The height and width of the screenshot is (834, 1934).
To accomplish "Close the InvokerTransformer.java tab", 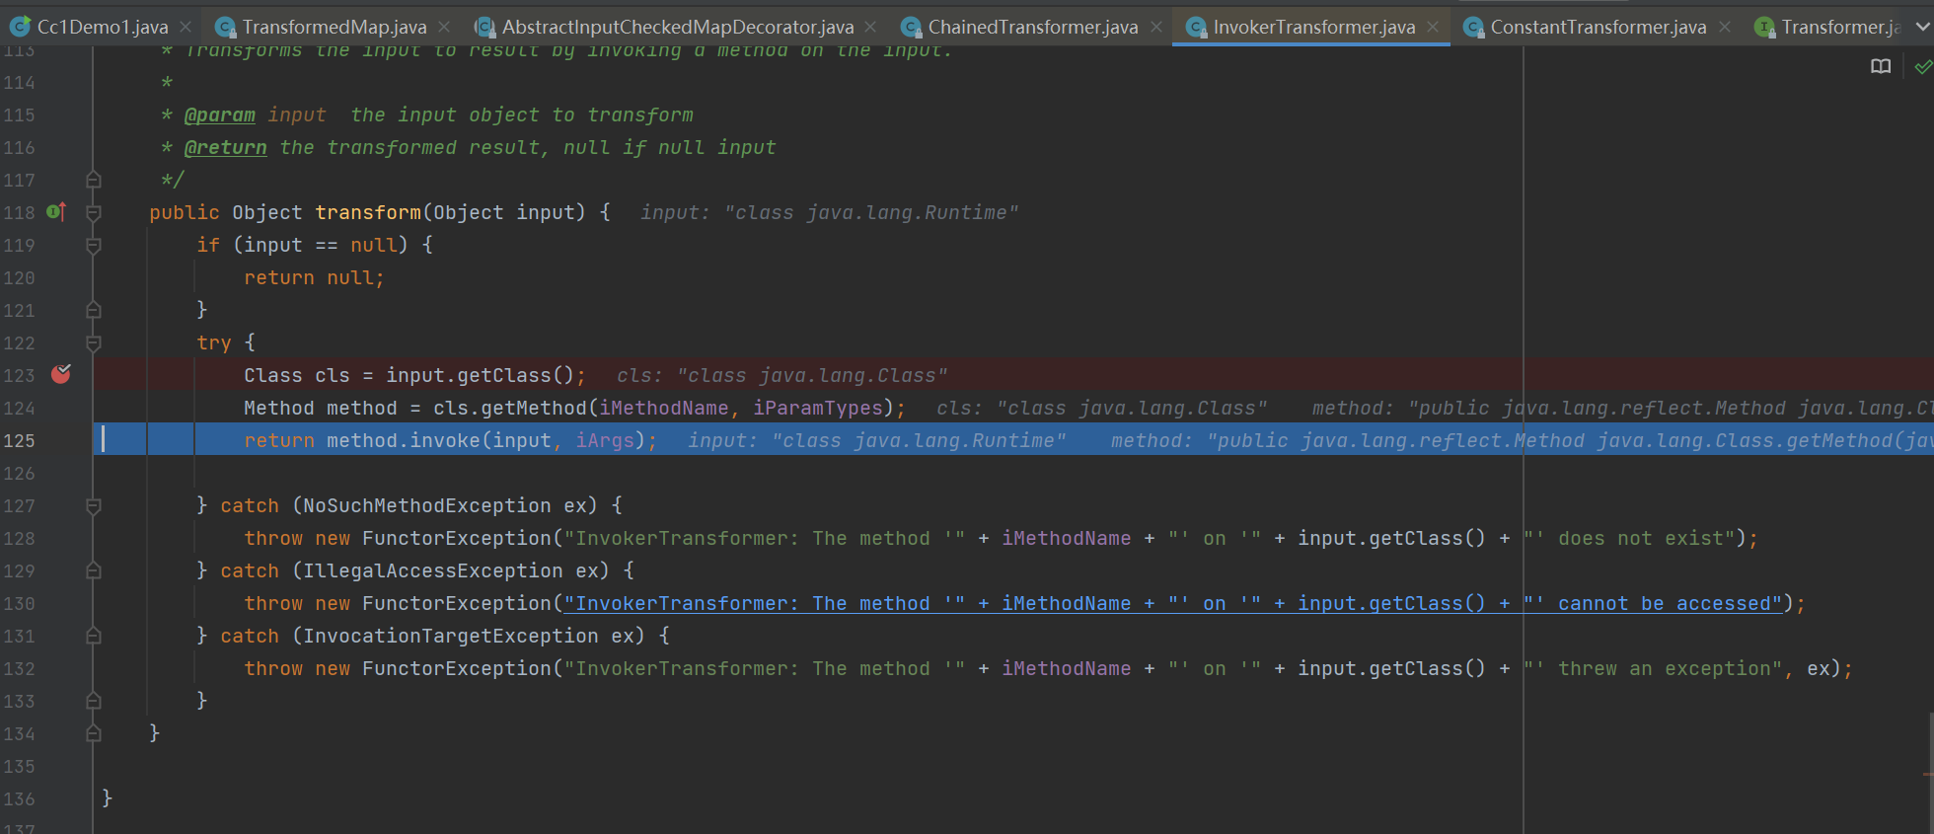I will pyautogui.click(x=1433, y=27).
